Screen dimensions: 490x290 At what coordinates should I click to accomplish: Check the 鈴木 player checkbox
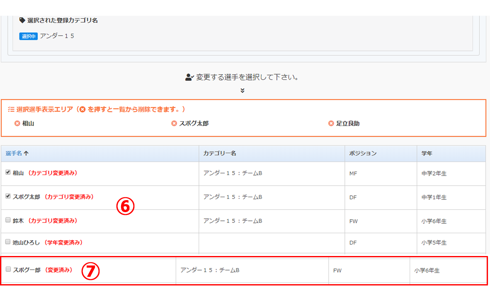(x=8, y=220)
